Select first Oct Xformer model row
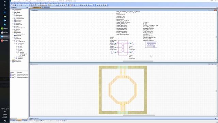 tap(19, 74)
